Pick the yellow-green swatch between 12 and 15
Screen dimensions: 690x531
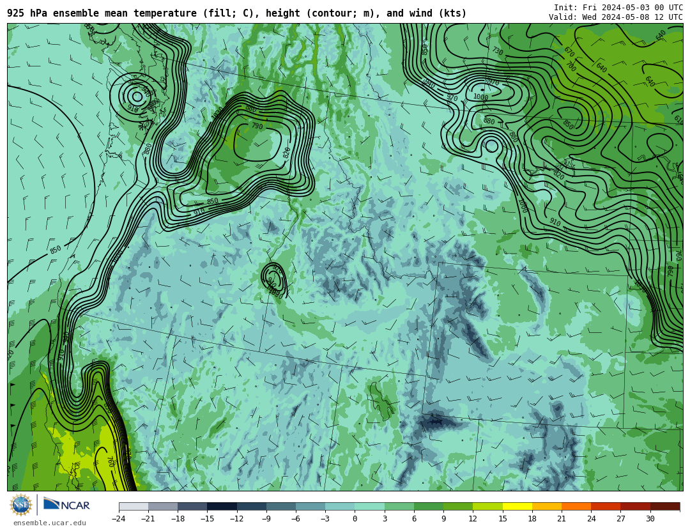pos(487,506)
